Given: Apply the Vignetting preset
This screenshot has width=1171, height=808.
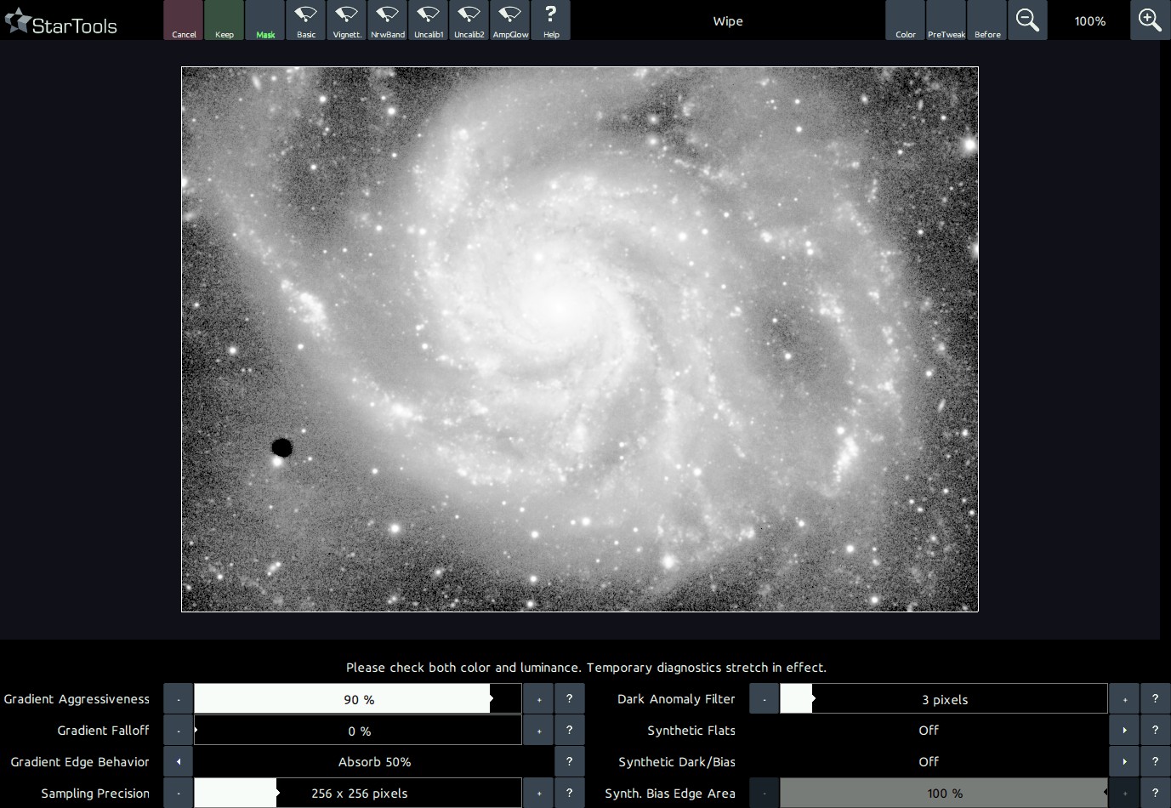Looking at the screenshot, I should tap(346, 20).
